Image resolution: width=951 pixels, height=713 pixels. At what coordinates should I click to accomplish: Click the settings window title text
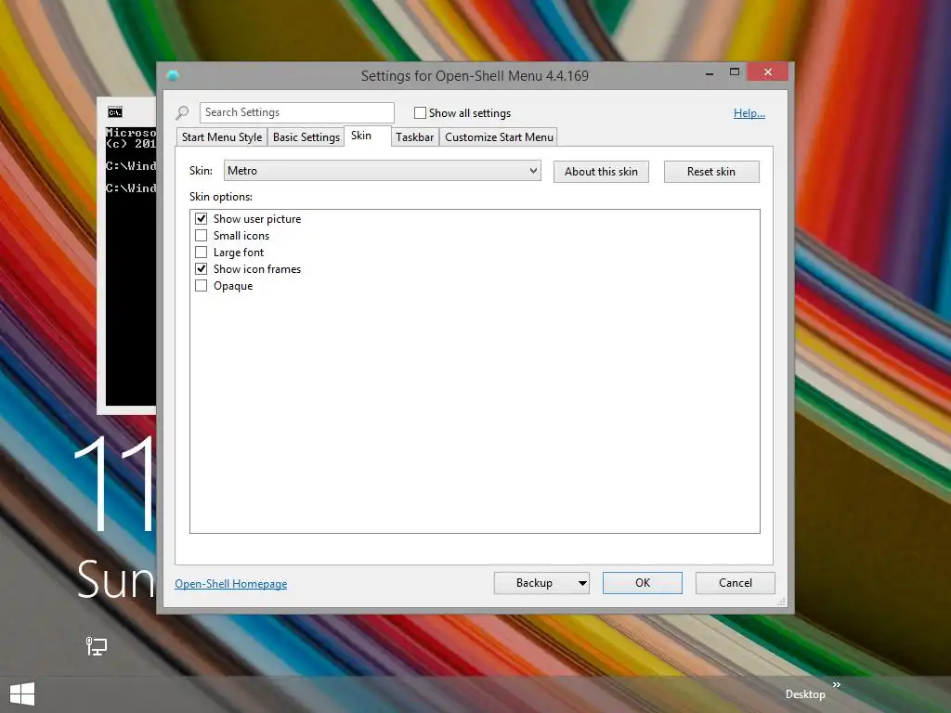475,76
